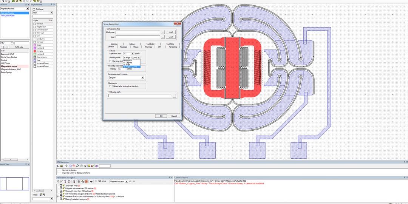Click the Permalloy red layer color swatch
The width and height of the screenshot is (408, 204).
click(34, 51)
